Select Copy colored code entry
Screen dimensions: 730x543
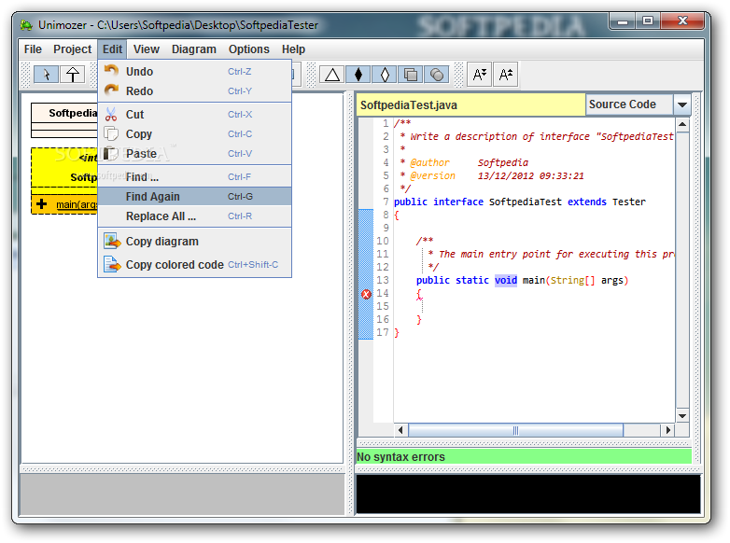194,264
